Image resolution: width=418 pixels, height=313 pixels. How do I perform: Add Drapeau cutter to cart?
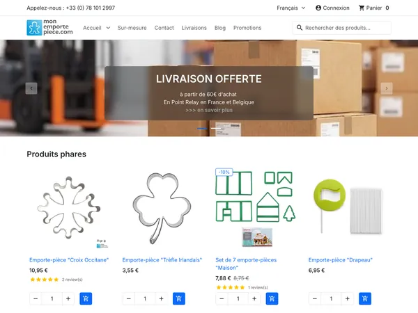tap(365, 298)
